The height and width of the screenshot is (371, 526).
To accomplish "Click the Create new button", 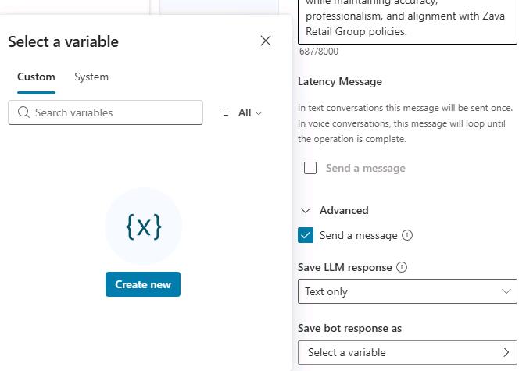I will (x=143, y=284).
